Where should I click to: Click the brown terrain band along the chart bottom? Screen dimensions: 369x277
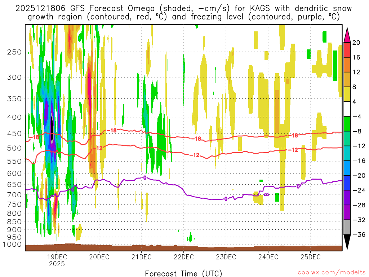coord(183,248)
